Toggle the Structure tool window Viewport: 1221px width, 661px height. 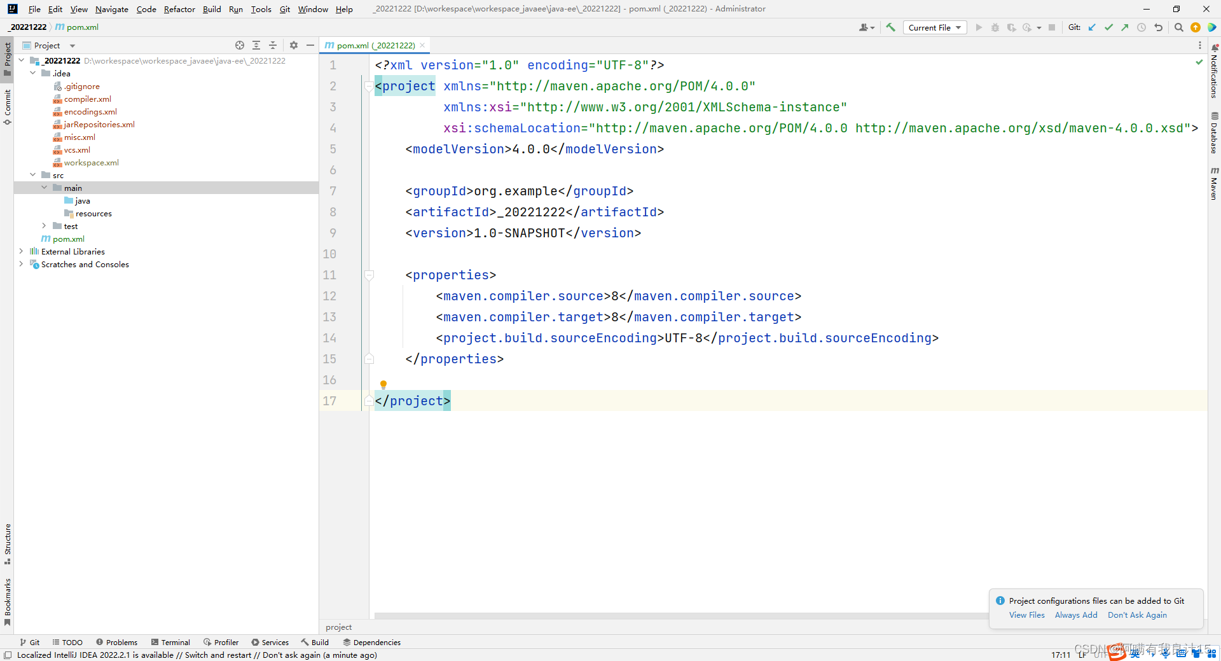click(8, 544)
